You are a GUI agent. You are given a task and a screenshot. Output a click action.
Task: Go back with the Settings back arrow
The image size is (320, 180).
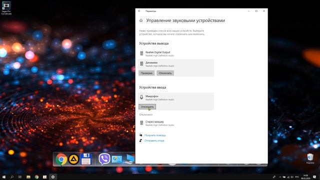click(x=139, y=11)
